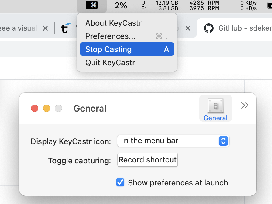The image size is (272, 204).
Task: Click the fan speed menu bar item showing 4285 RPM
Action: tap(204, 6)
